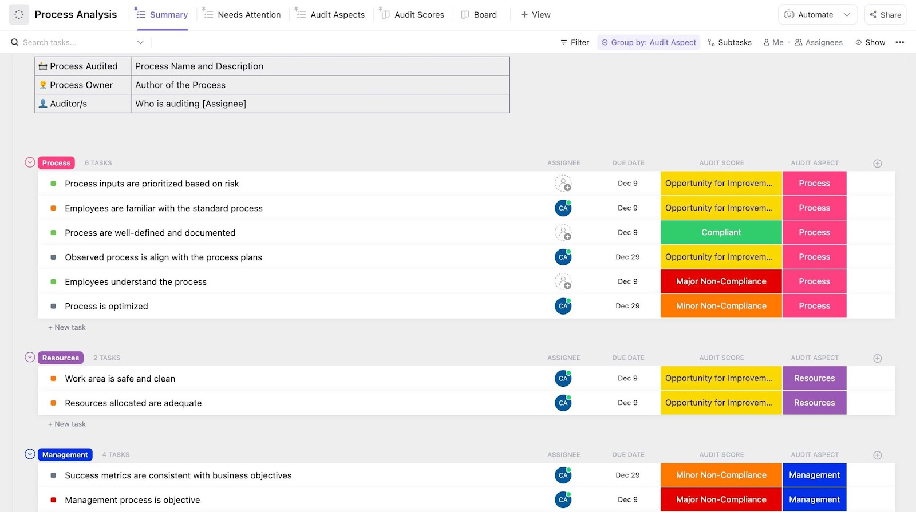
Task: Open the three-dots more options menu
Action: pyautogui.click(x=899, y=42)
